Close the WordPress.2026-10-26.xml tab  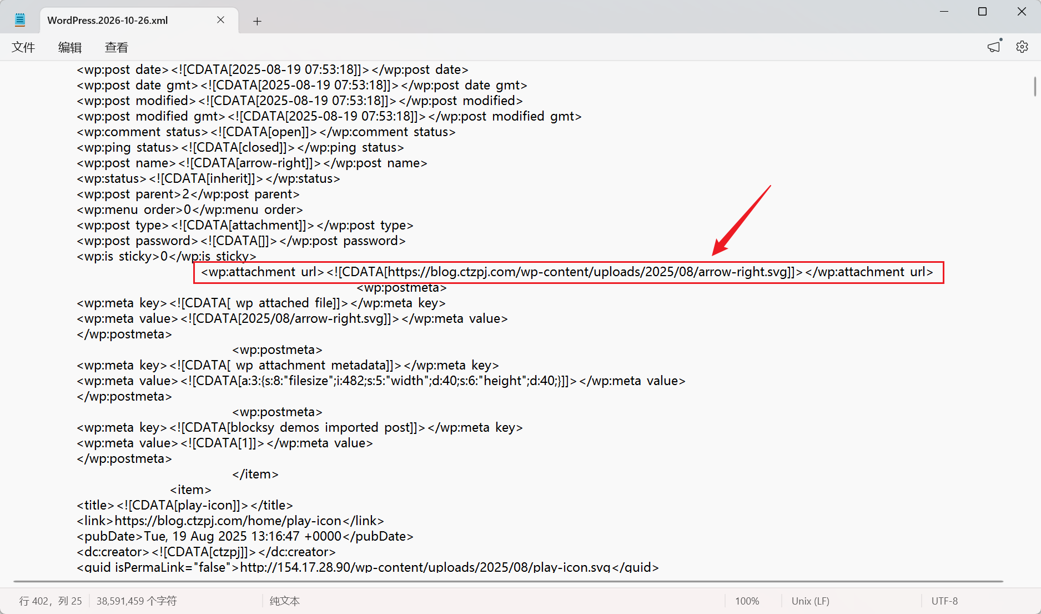pyautogui.click(x=220, y=20)
